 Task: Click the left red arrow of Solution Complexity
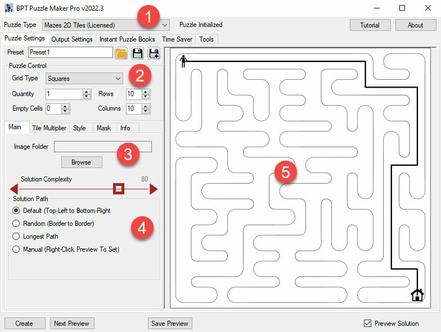click(x=13, y=189)
